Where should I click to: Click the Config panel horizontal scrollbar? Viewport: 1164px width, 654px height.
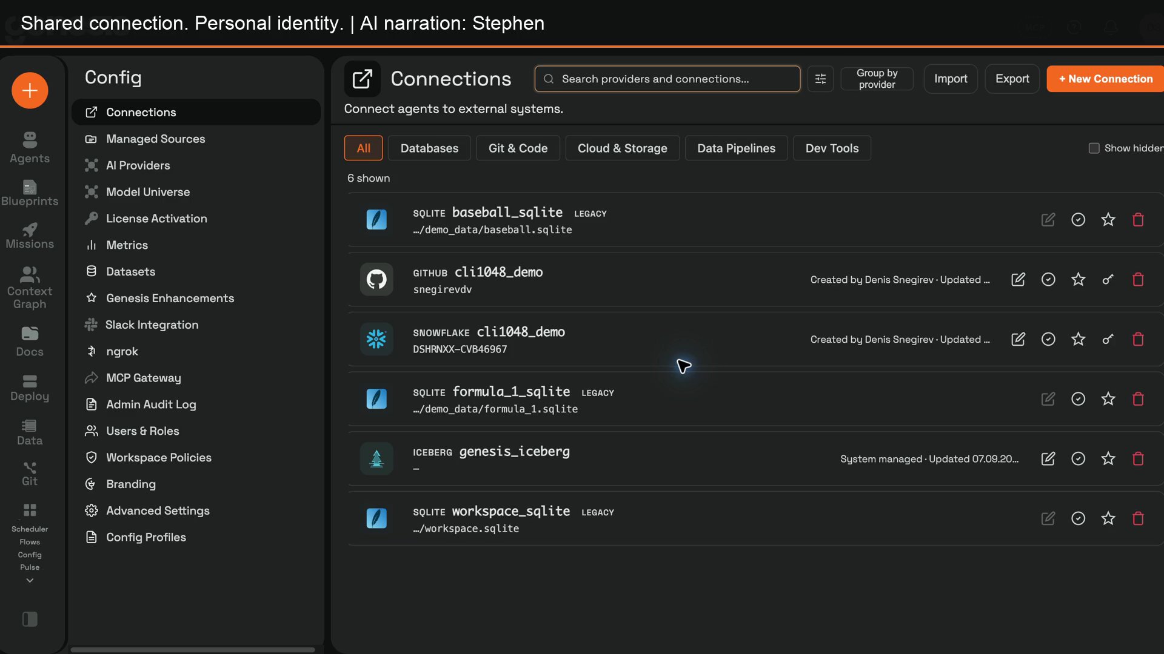[193, 650]
